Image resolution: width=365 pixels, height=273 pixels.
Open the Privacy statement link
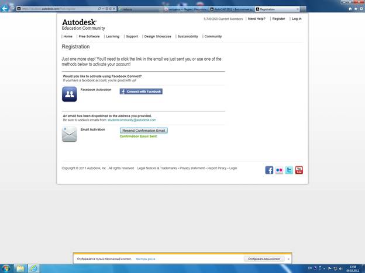[x=192, y=168]
